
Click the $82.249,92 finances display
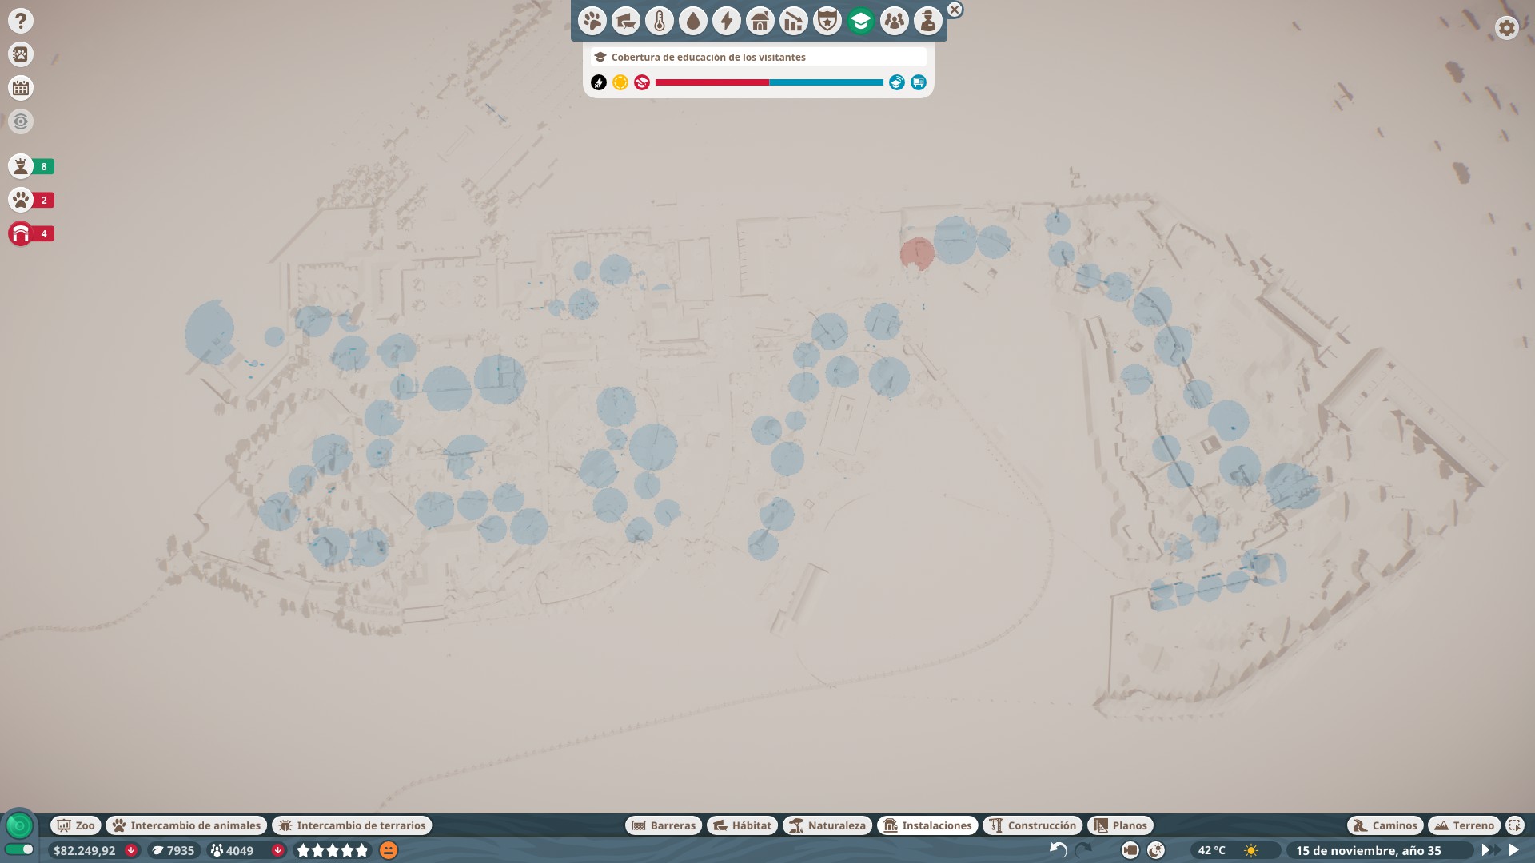pyautogui.click(x=85, y=850)
